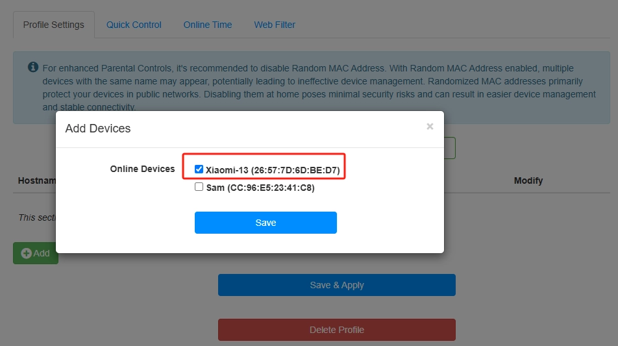The image size is (618, 346).
Task: Click the Modify column header
Action: tap(528, 180)
